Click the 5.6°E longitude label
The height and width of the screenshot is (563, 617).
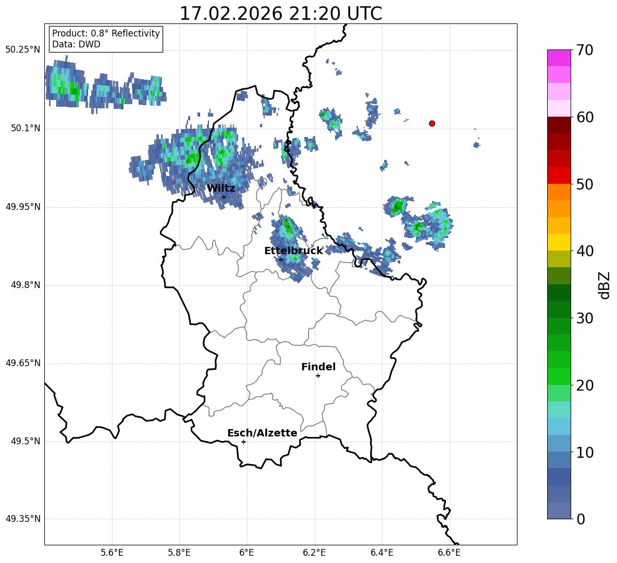pyautogui.click(x=112, y=553)
